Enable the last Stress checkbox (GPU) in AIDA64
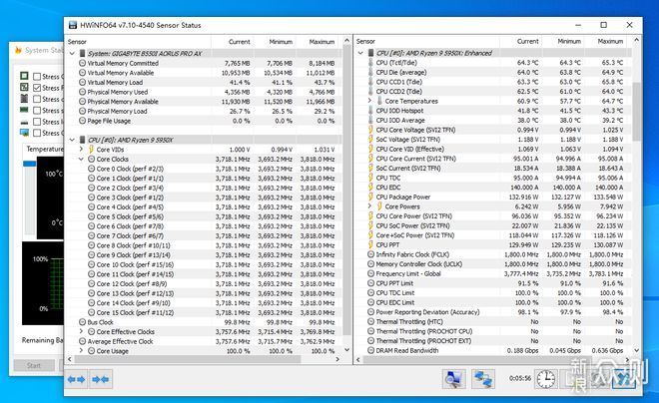The image size is (659, 403). 37,133
